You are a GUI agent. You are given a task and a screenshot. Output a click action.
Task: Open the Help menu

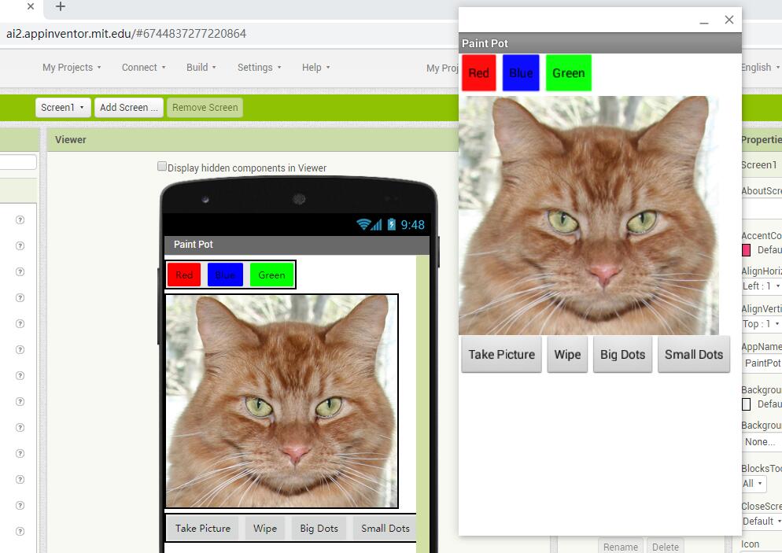tap(315, 68)
